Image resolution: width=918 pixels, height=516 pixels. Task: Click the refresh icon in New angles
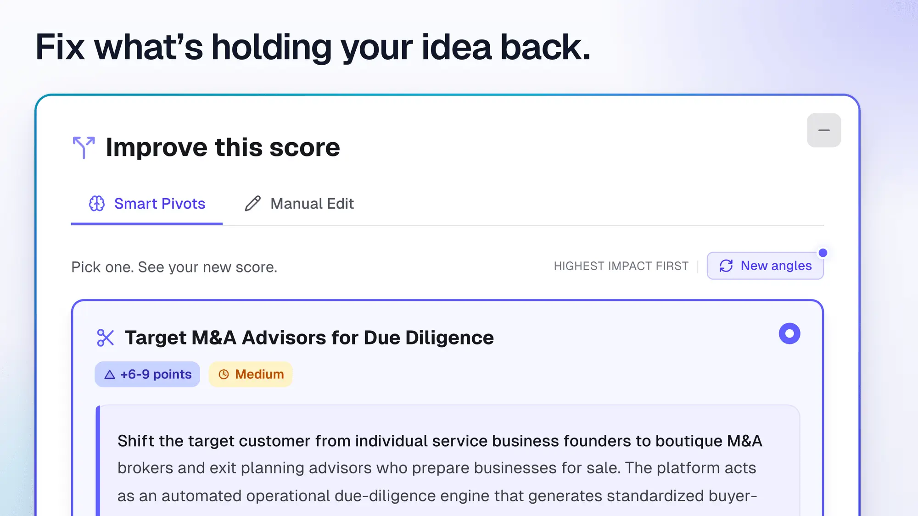pos(726,266)
